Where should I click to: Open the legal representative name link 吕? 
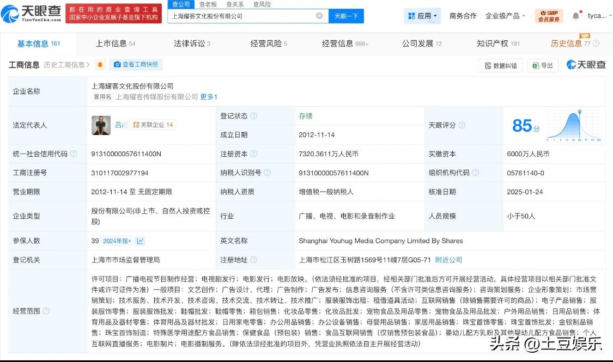click(119, 125)
